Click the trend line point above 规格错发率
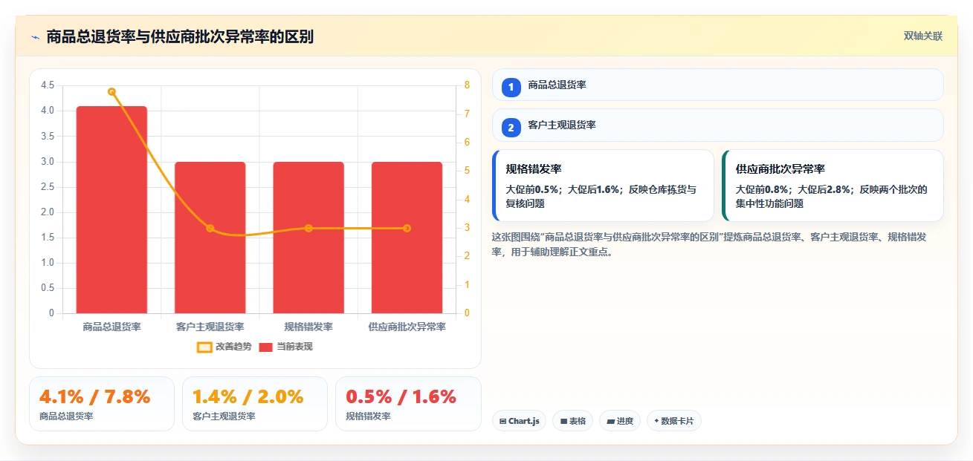The width and height of the screenshot is (973, 461). tap(308, 229)
